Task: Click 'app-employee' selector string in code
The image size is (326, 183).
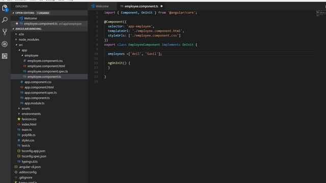Action: click(x=140, y=26)
